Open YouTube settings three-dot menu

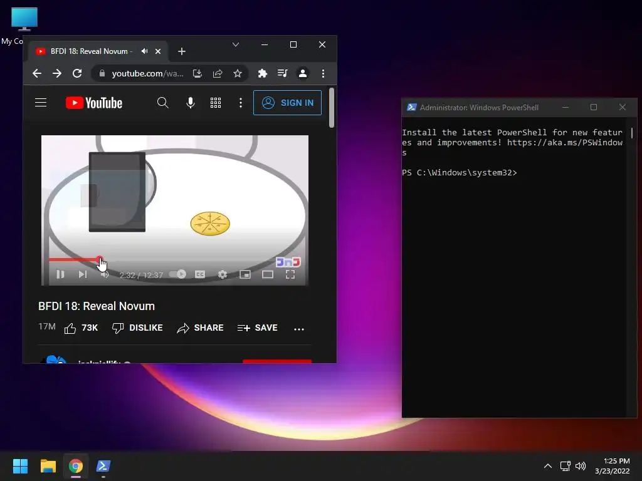pos(241,103)
